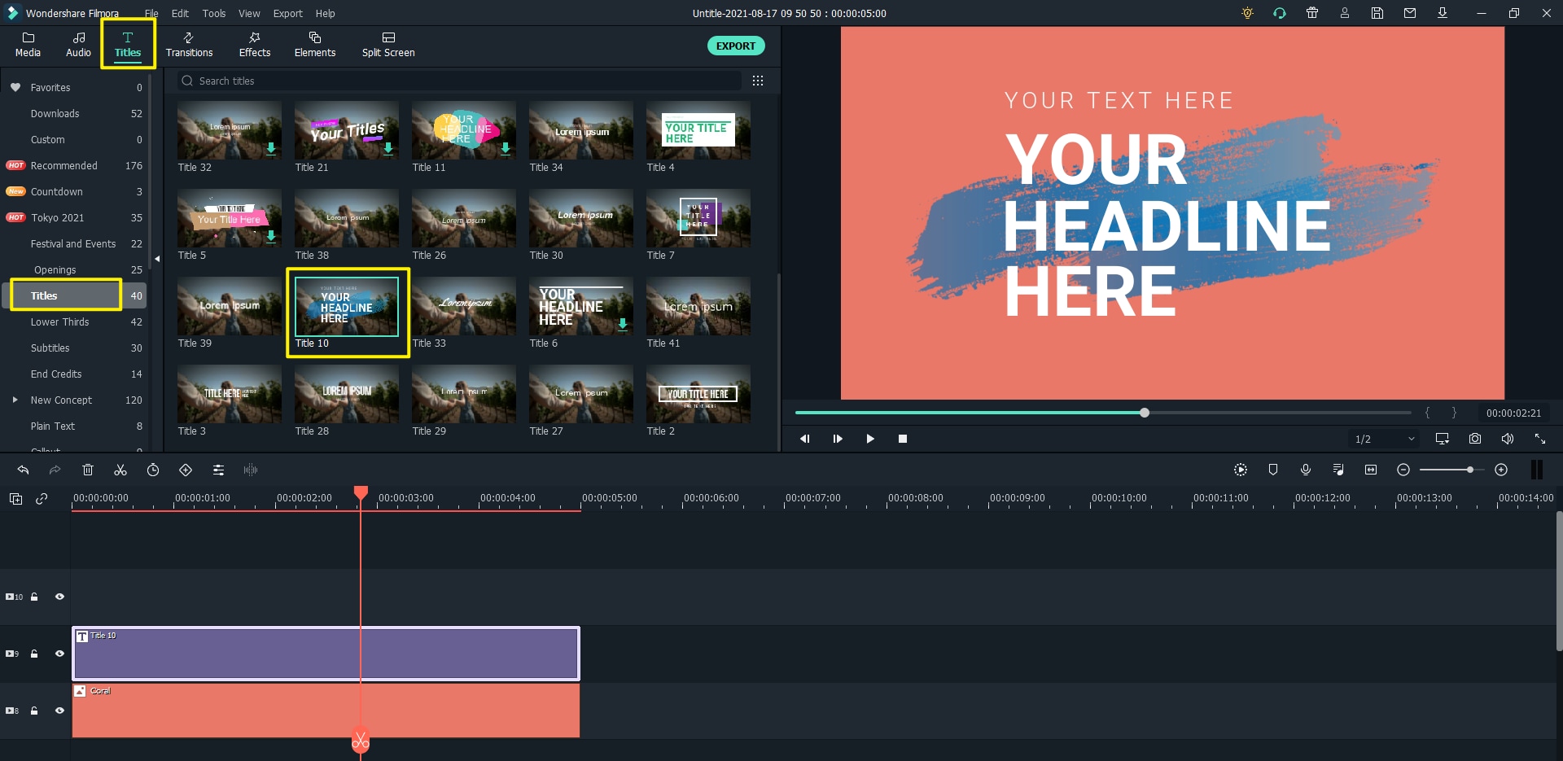Lock track 8

pyautogui.click(x=34, y=711)
